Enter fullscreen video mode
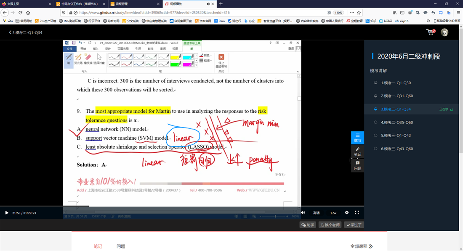This screenshot has height=251, width=463. pyautogui.click(x=357, y=213)
